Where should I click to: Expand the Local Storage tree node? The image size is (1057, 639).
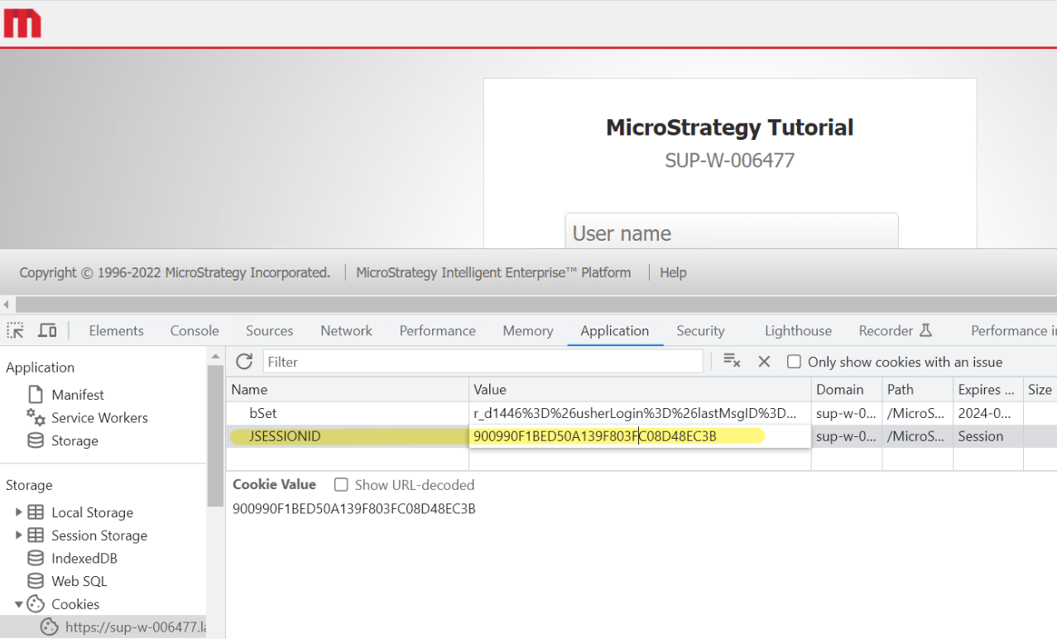pyautogui.click(x=19, y=512)
